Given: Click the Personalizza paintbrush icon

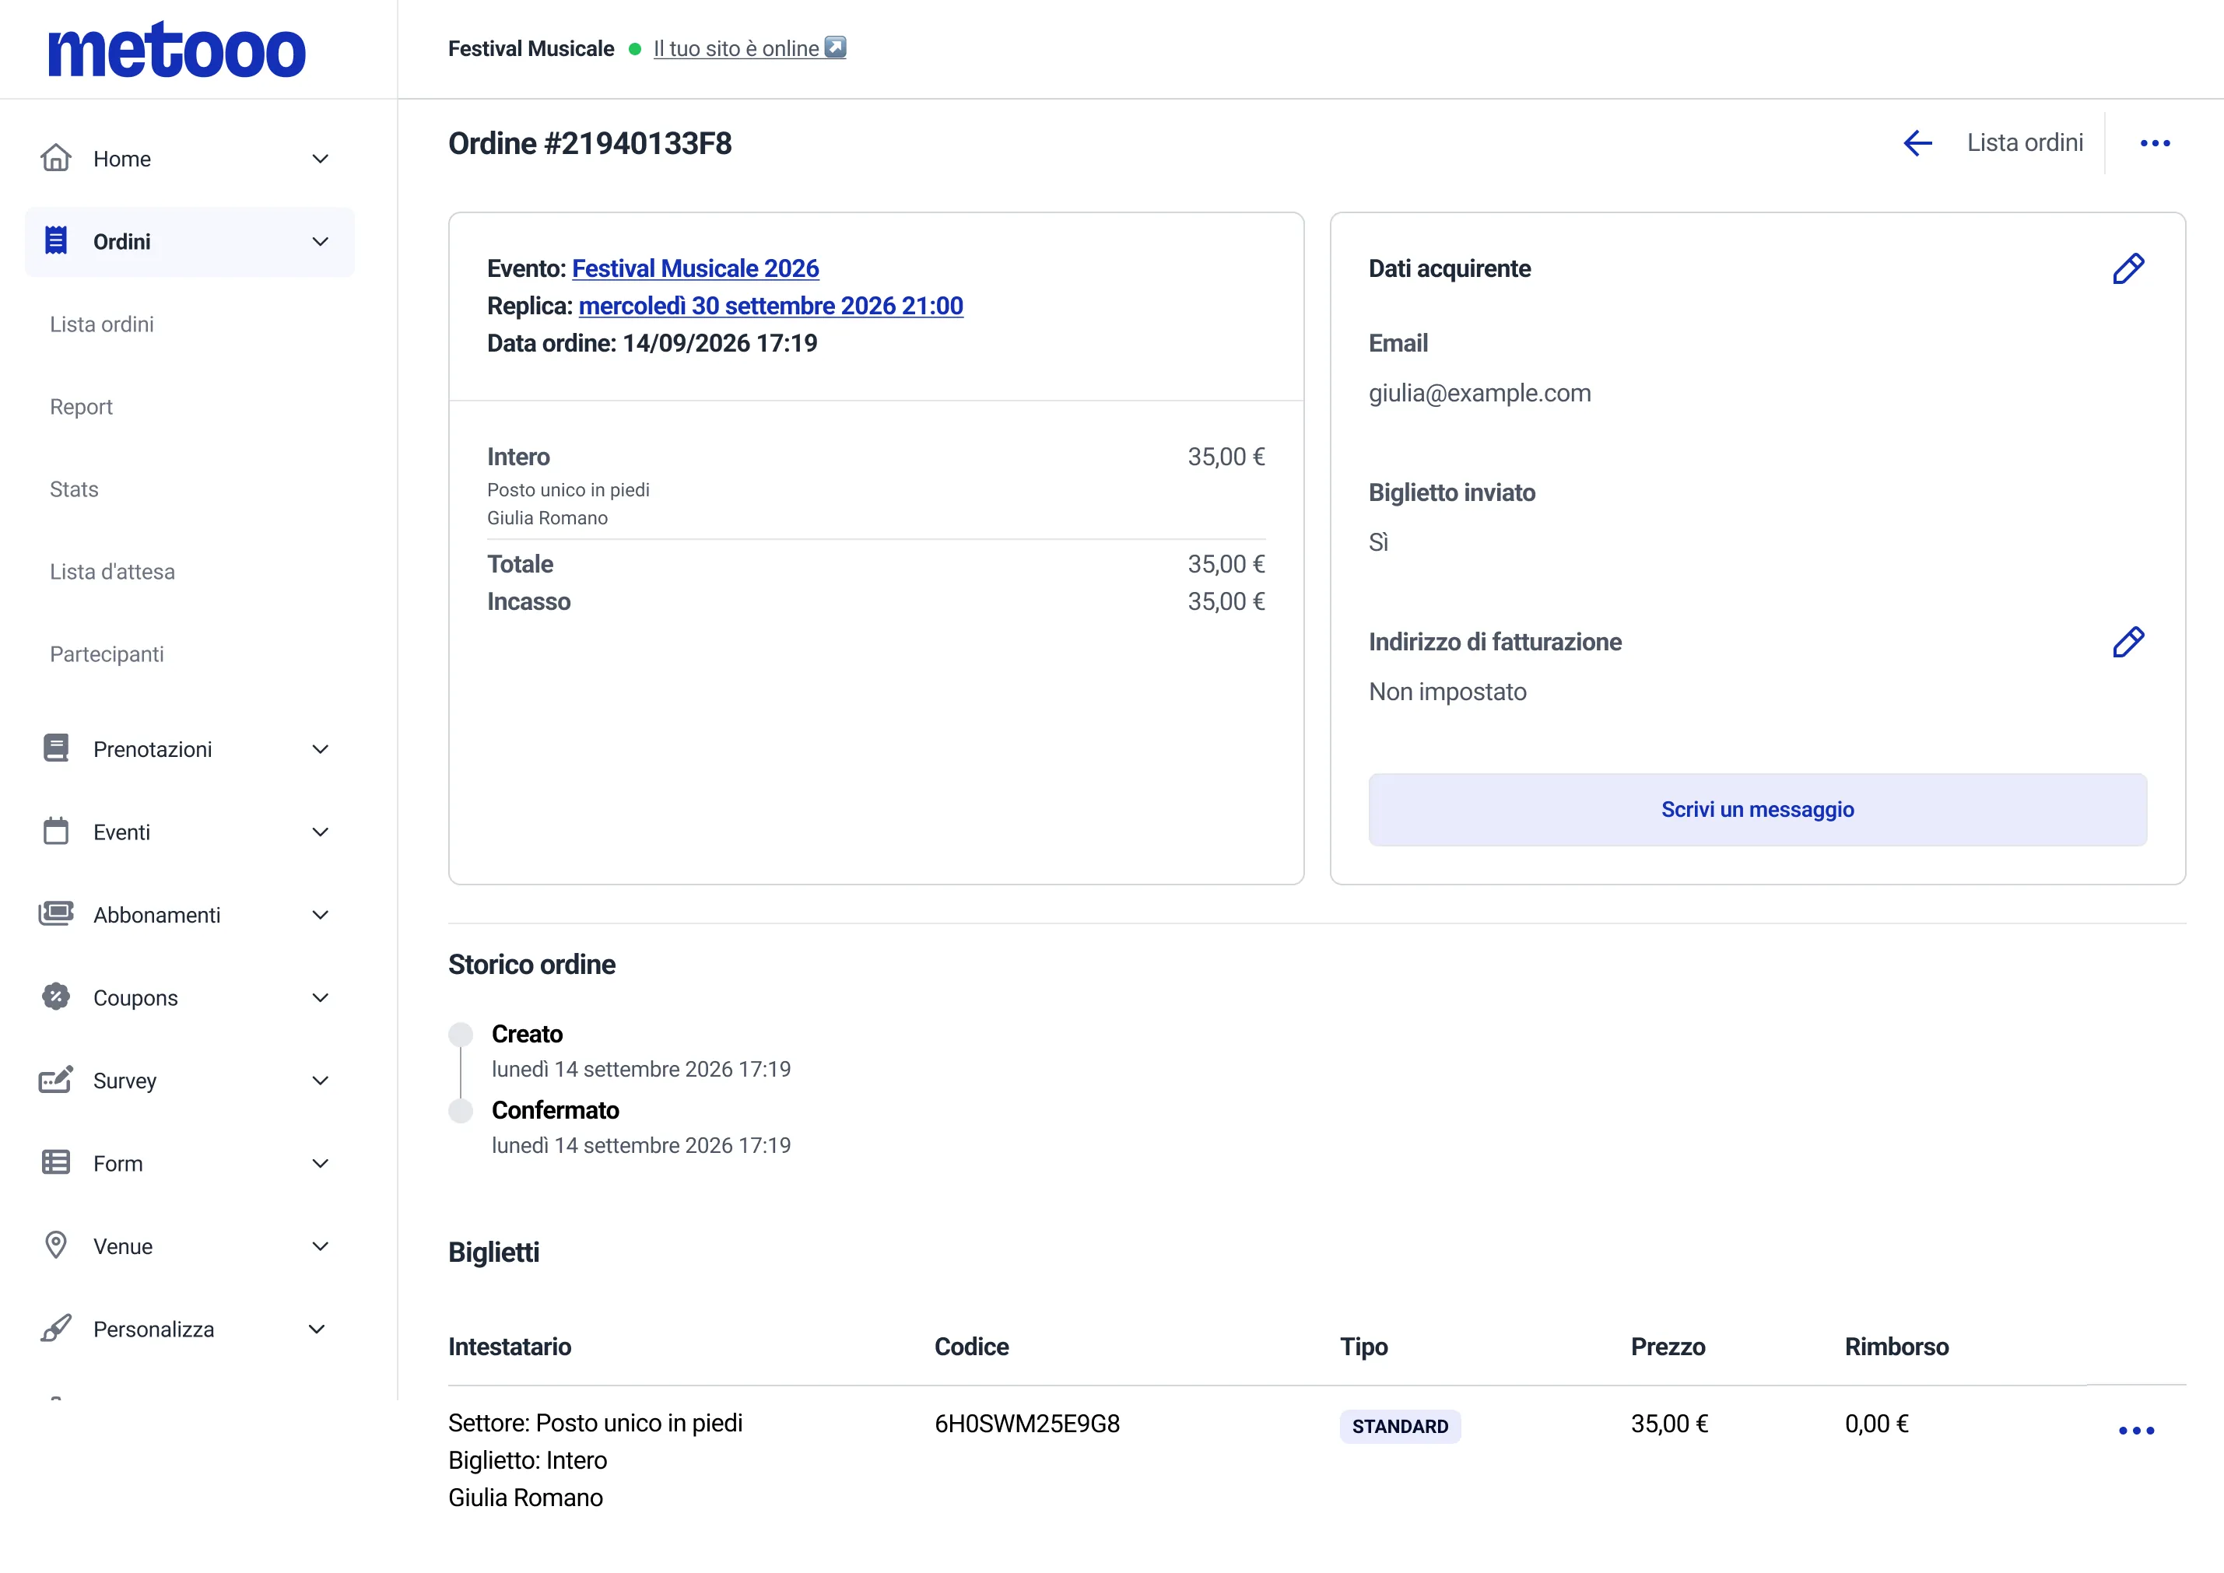Looking at the screenshot, I should (56, 1328).
